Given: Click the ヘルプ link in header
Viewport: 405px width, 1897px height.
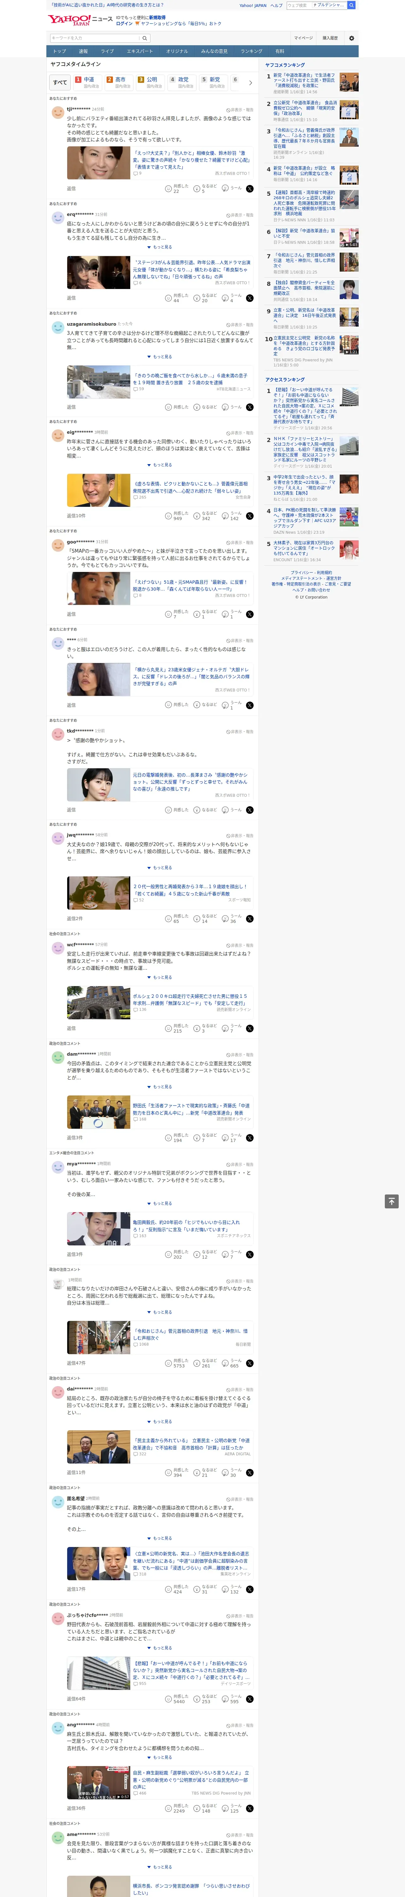Looking at the screenshot, I should point(276,5).
